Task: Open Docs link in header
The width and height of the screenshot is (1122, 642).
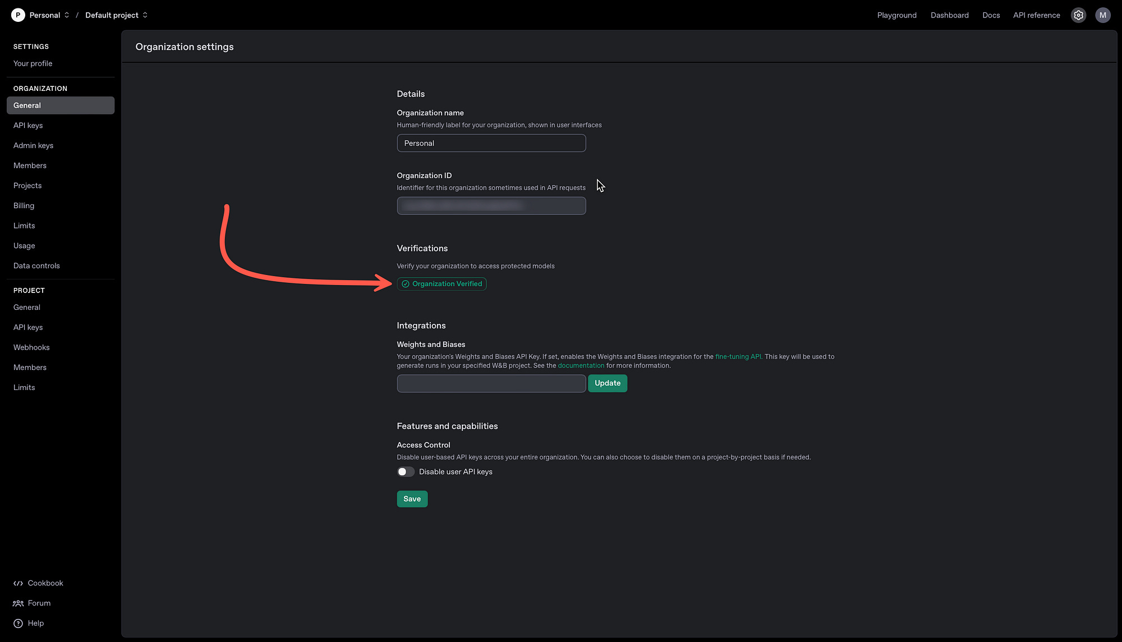Action: [991, 15]
